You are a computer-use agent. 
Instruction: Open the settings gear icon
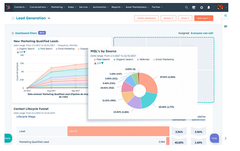click(x=201, y=7)
